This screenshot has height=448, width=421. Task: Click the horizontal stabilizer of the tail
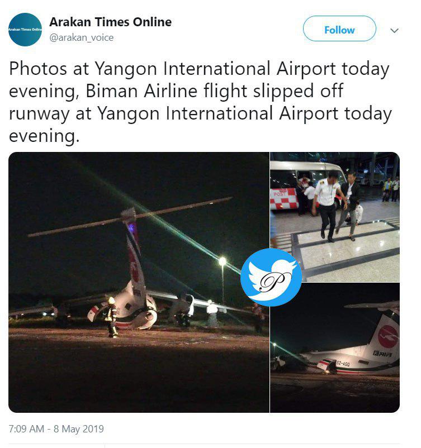(x=130, y=217)
